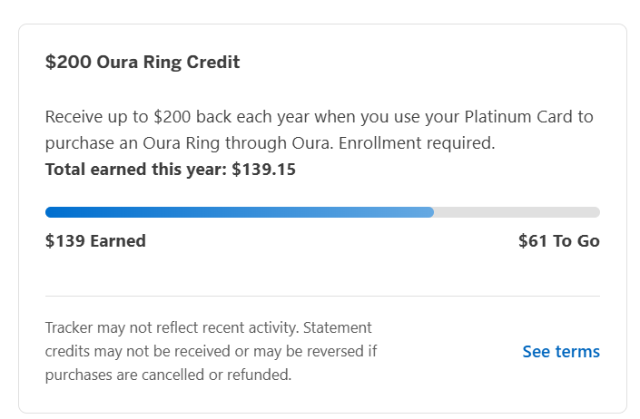
Task: Click the horizontal divider above the disclaimer
Action: (322, 296)
